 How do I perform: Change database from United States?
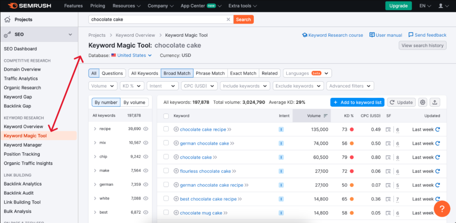click(x=132, y=55)
